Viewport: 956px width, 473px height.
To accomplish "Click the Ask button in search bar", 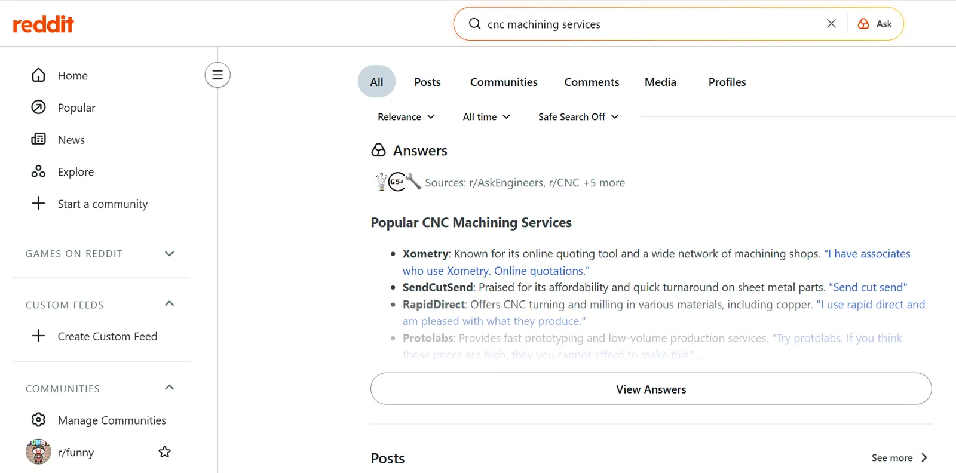I will (875, 24).
